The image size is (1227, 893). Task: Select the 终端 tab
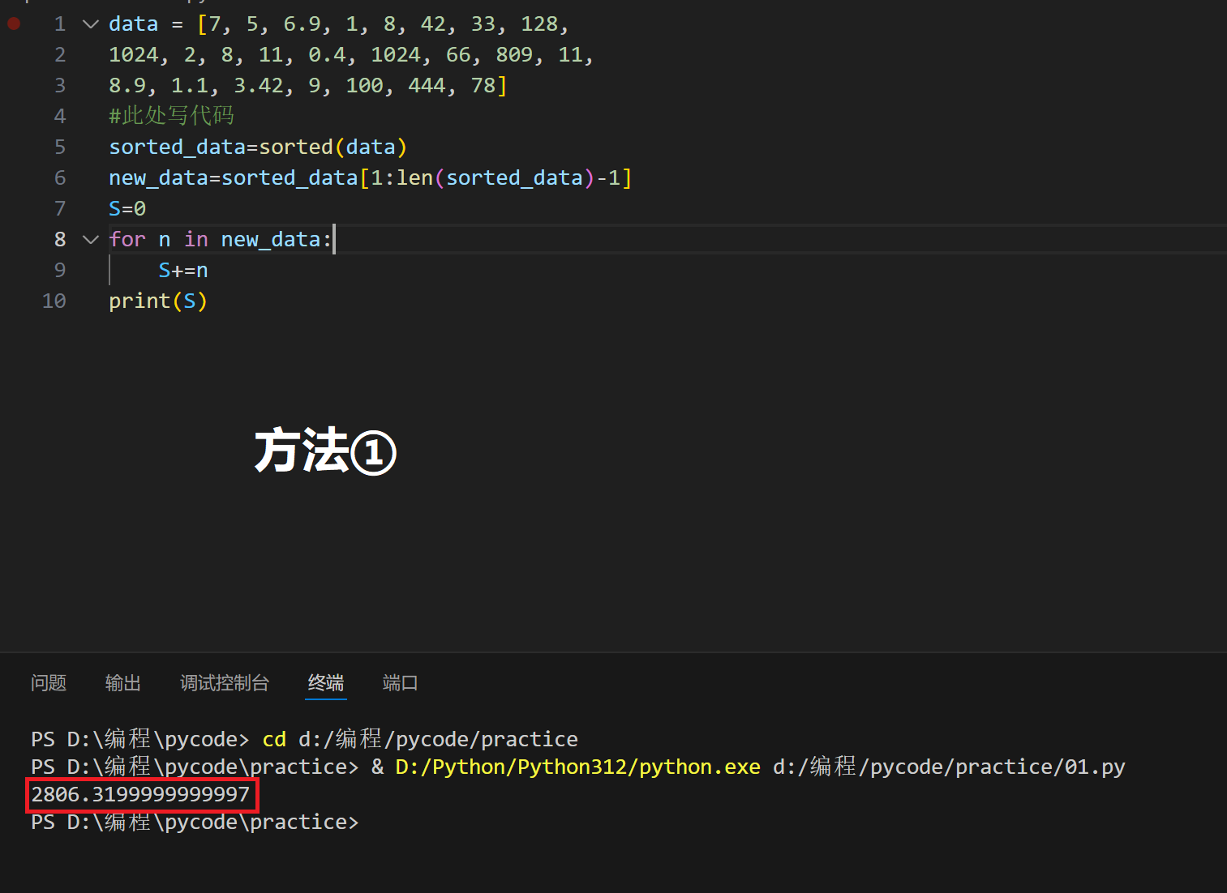coord(326,683)
